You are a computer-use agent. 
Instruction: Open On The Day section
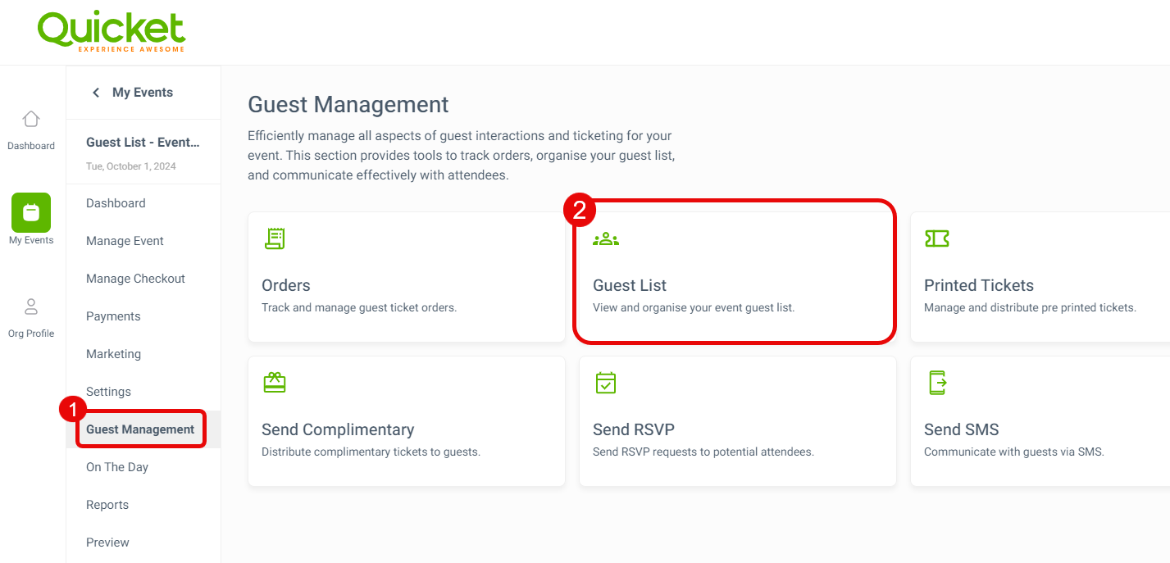(x=117, y=467)
